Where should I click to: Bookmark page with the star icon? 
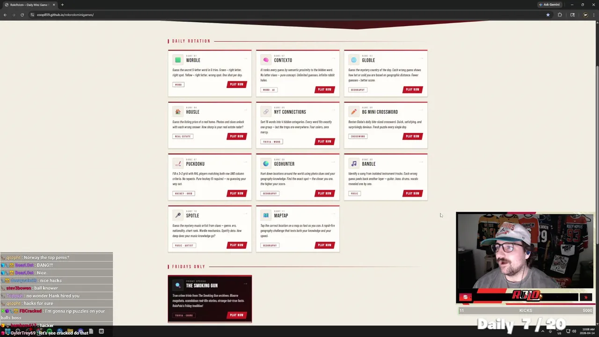click(548, 15)
